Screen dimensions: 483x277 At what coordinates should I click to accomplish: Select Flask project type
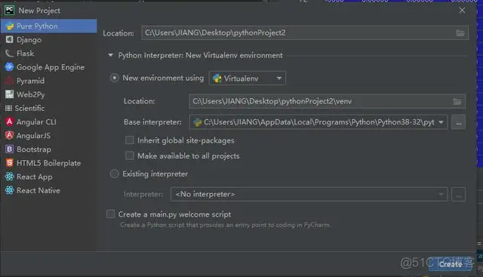click(x=48, y=54)
